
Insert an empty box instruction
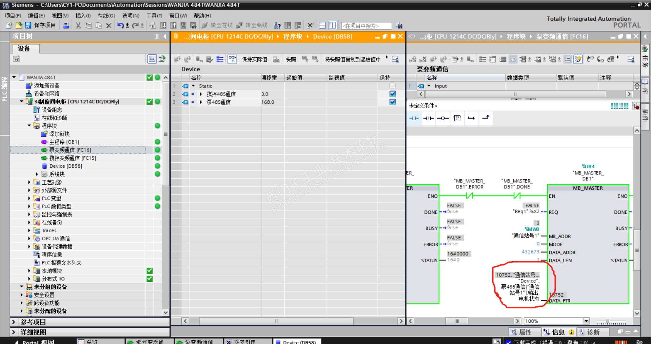pyautogui.click(x=457, y=118)
